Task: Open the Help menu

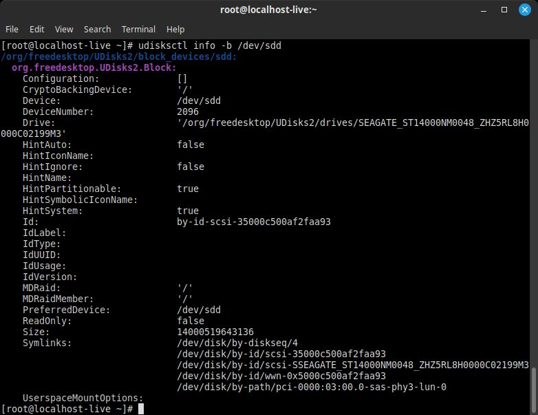Action: pos(175,29)
